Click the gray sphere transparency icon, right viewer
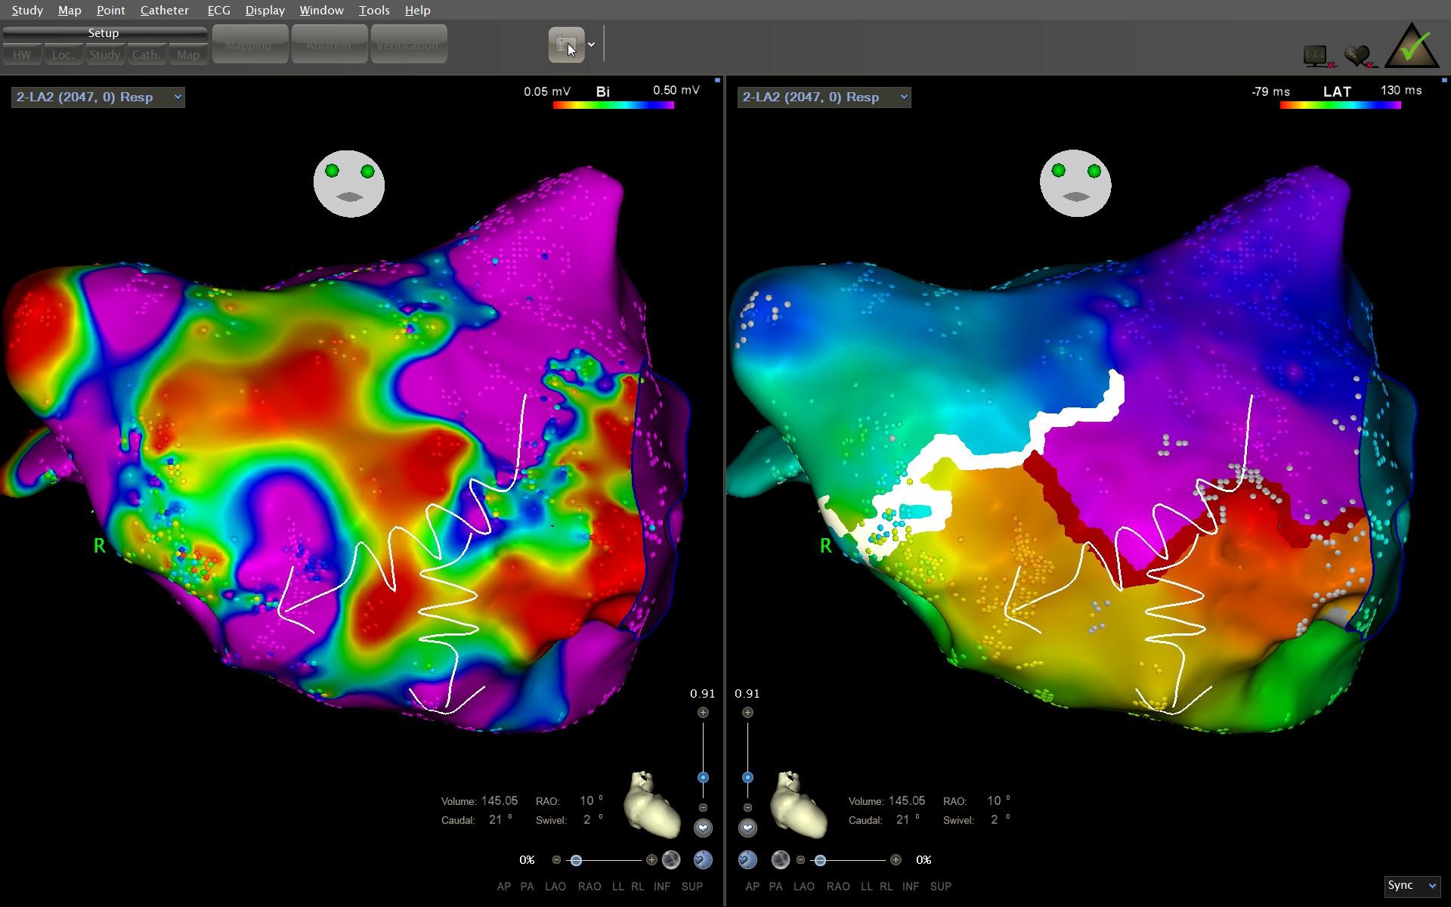Image resolution: width=1451 pixels, height=907 pixels. click(780, 859)
